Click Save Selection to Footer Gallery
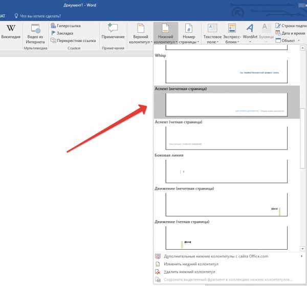This screenshot has height=286, width=307. [228, 280]
